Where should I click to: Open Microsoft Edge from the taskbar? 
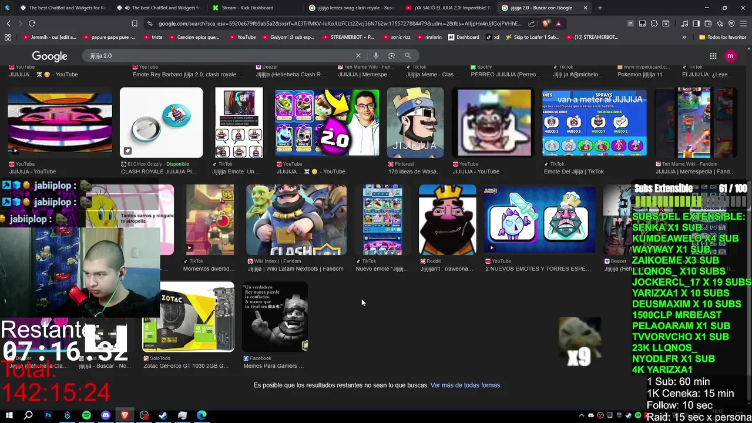point(202,415)
